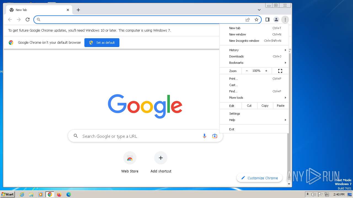Click the three-dot Chrome menu icon

(285, 20)
